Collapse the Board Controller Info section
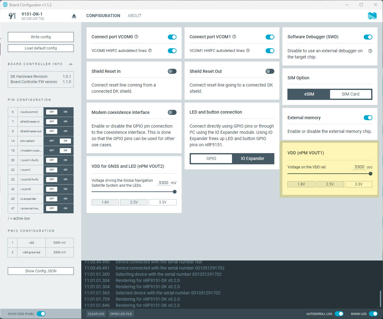Screen dimensions: 383x319 point(71,64)
